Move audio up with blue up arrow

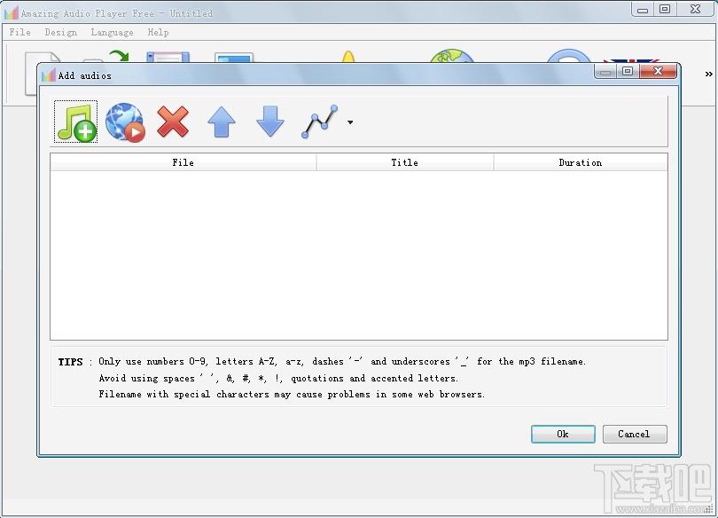tap(222, 122)
